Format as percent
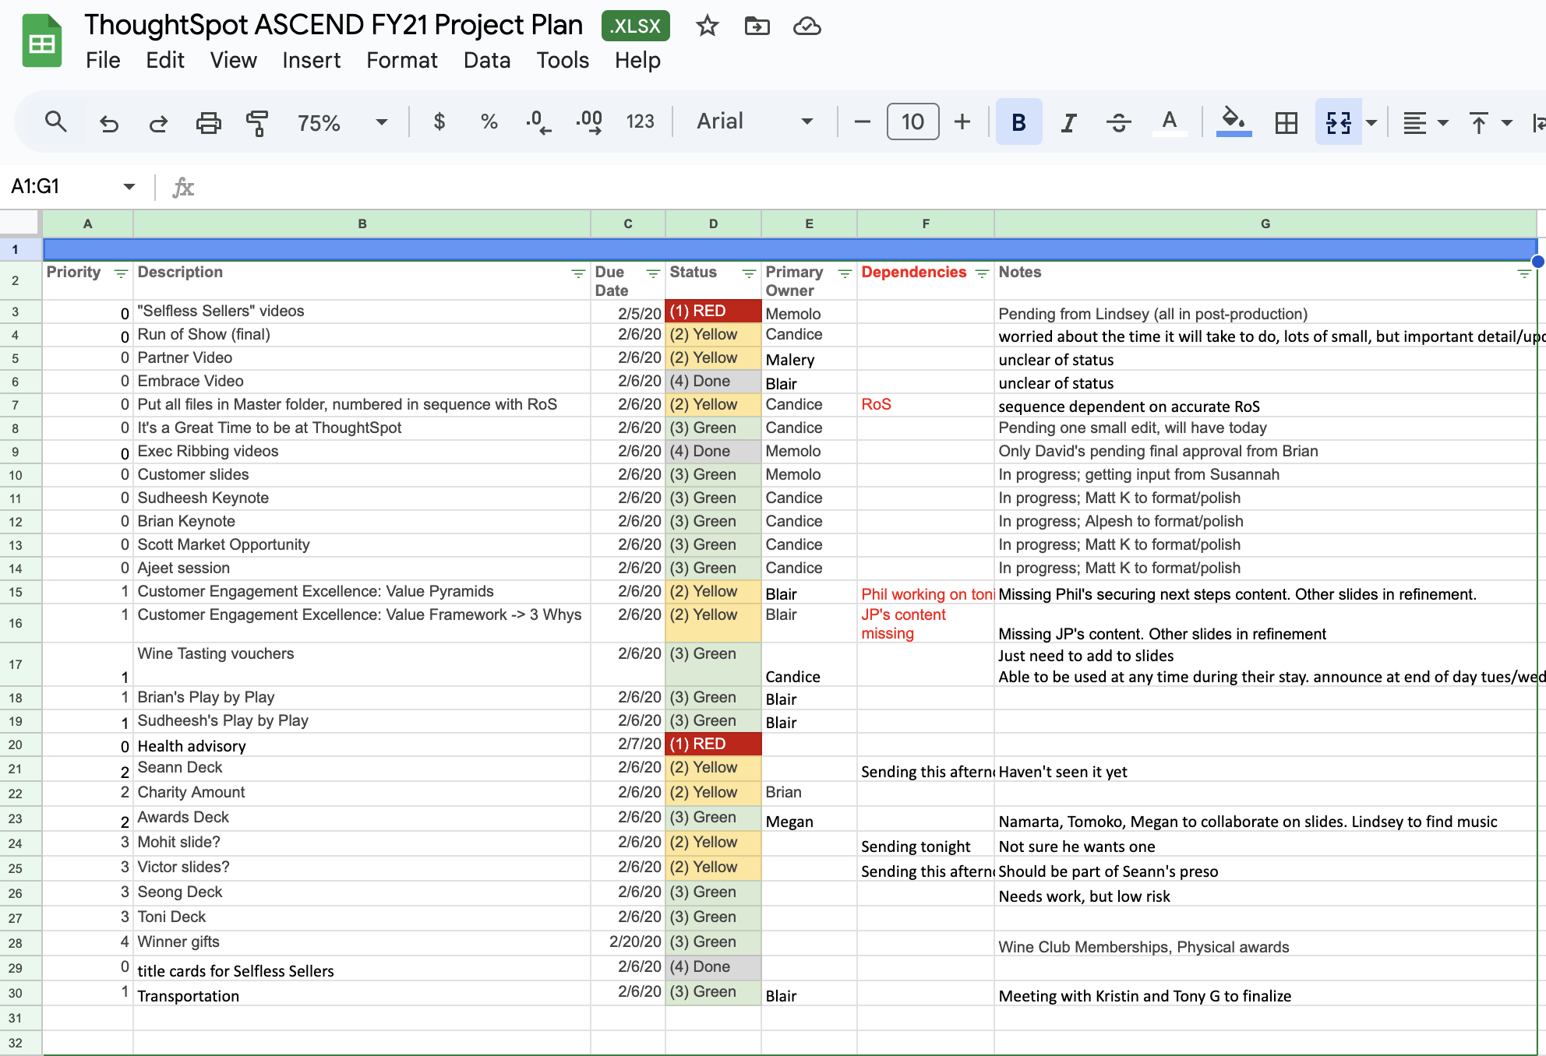Viewport: 1546px width, 1056px height. [x=489, y=121]
